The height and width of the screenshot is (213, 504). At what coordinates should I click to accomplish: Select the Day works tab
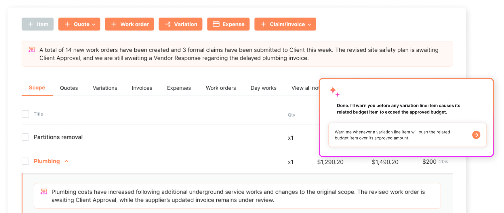point(264,88)
